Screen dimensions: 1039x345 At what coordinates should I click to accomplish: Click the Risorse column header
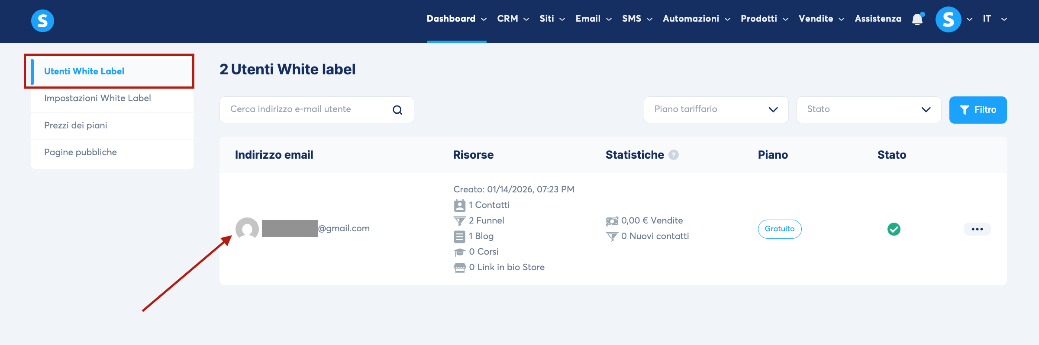(473, 155)
